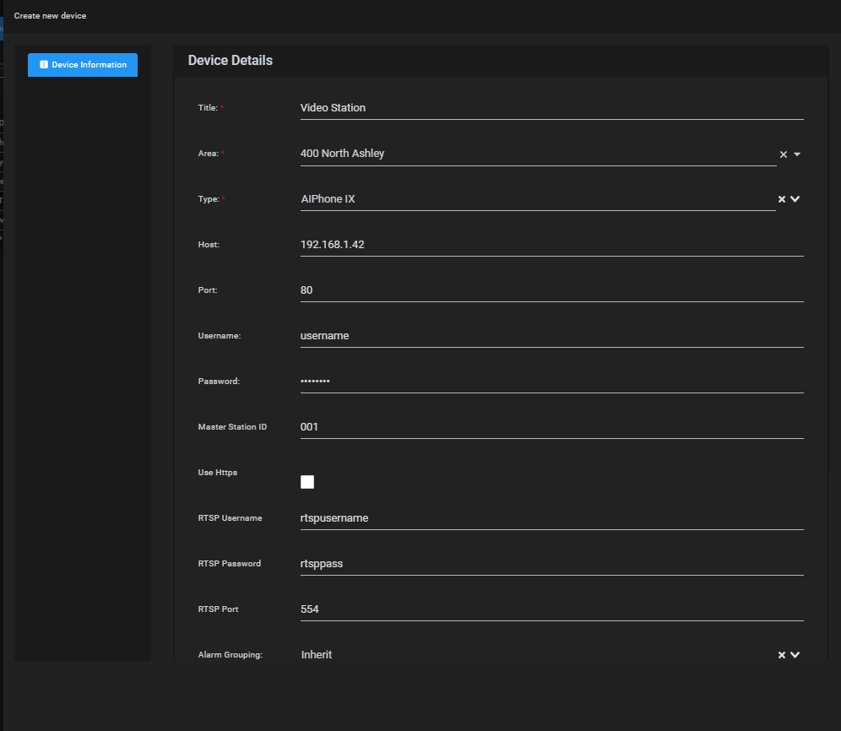
Task: Click the Port field showing 80
Action: pyautogui.click(x=552, y=290)
